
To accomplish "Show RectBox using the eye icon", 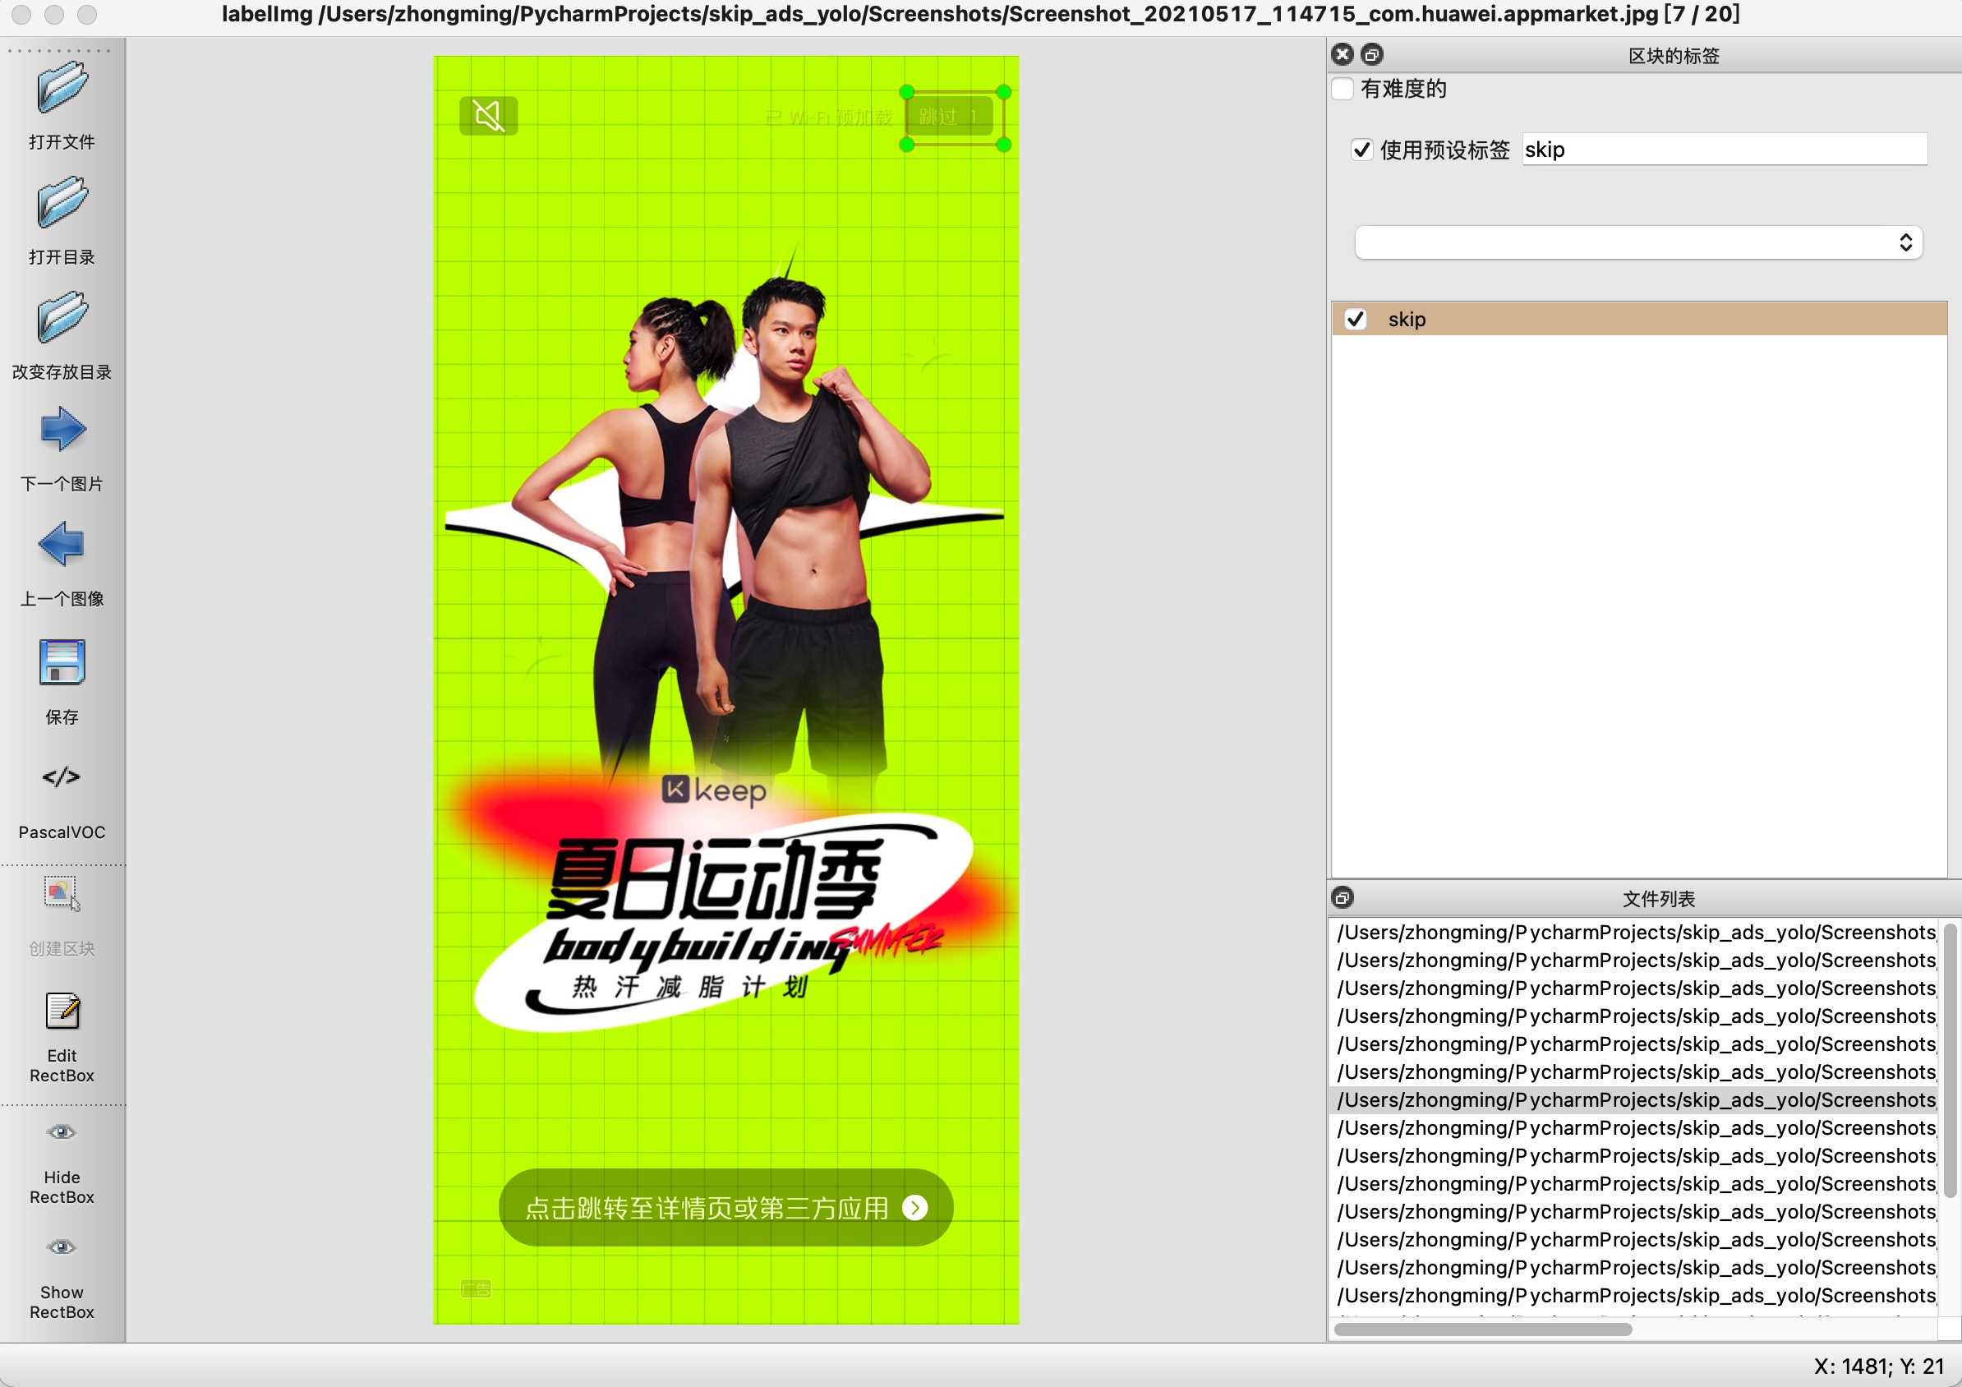I will [x=62, y=1247].
